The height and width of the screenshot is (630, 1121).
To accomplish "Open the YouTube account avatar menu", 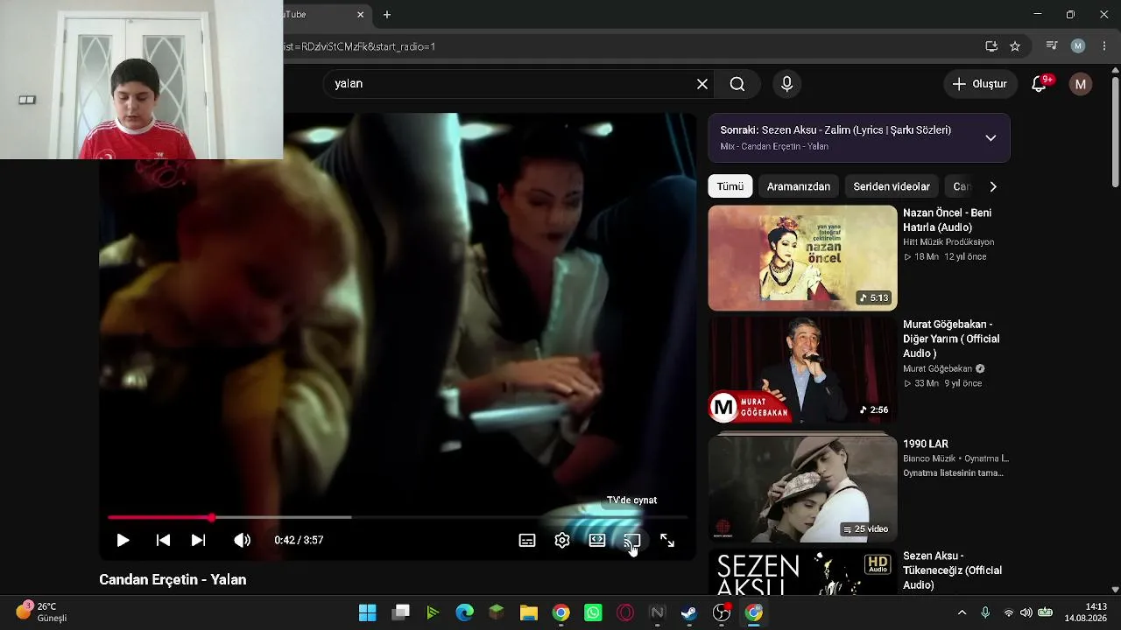I will pyautogui.click(x=1081, y=84).
